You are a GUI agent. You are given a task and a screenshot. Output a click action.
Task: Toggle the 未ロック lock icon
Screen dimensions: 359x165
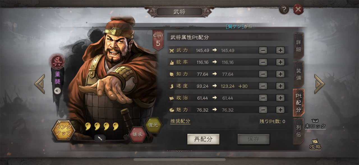[315, 124]
